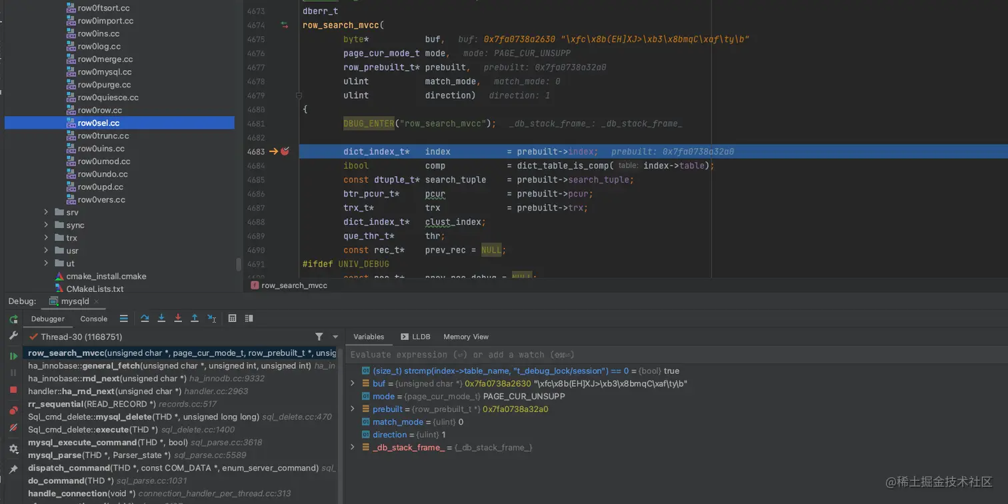Select the match_mode variable row
This screenshot has height=504, width=1008.
[677, 422]
